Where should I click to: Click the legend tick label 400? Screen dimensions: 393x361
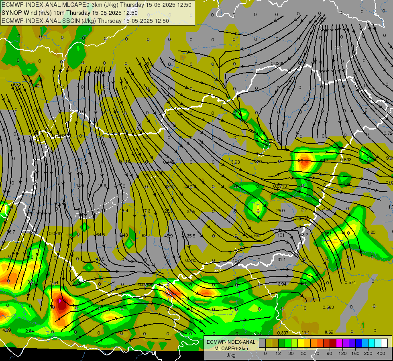pos(381,353)
